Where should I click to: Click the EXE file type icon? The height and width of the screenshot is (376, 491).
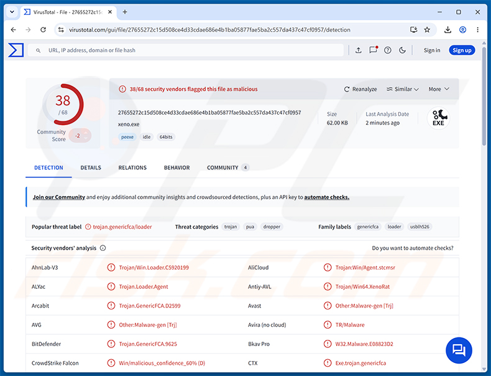438,118
